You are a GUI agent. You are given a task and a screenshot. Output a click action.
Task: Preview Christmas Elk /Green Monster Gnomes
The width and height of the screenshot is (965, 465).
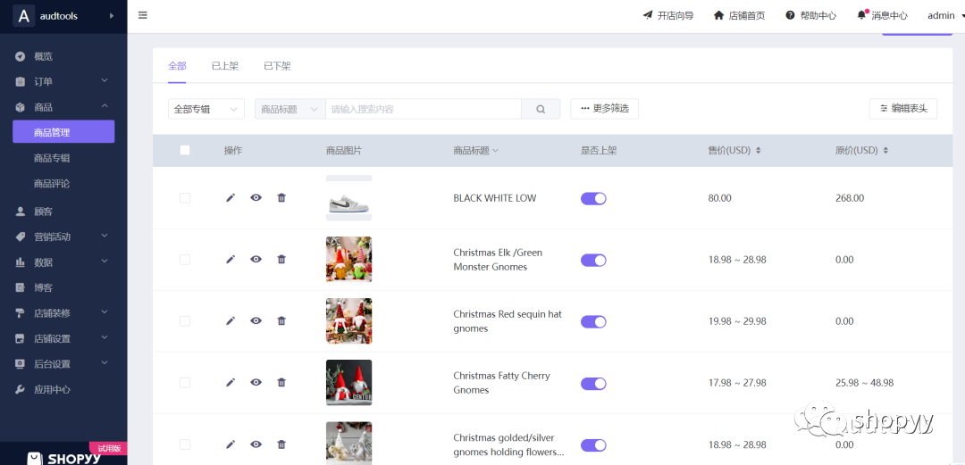coord(256,259)
